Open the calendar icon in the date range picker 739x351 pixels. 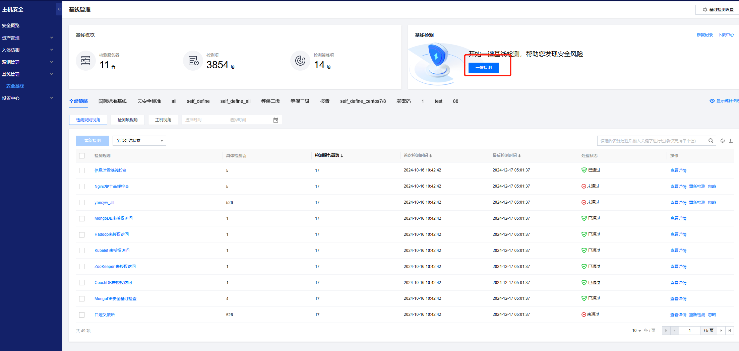pyautogui.click(x=276, y=120)
